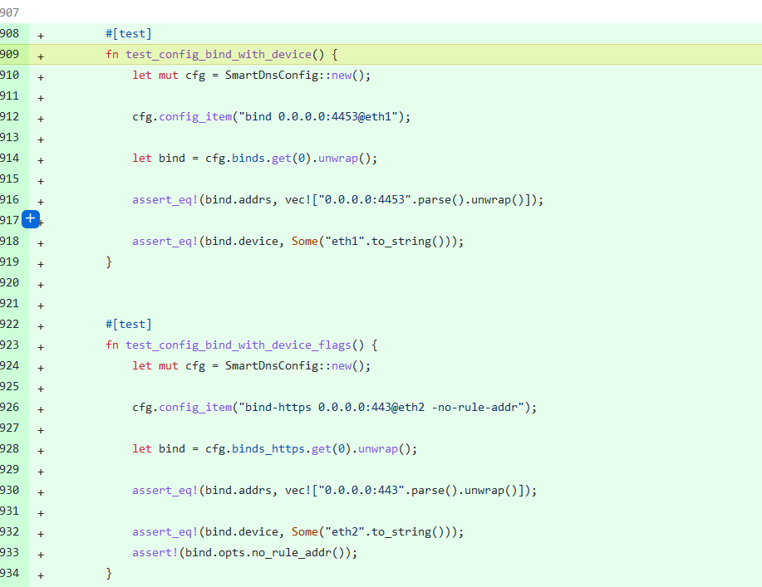
Task: Click the plus marker next to line 920
Action: 40,283
